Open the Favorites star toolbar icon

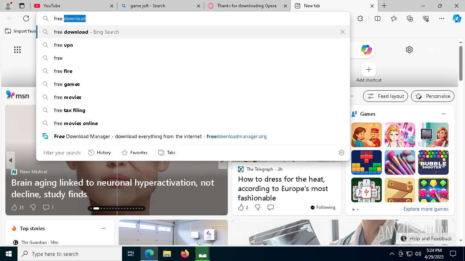coord(394,18)
